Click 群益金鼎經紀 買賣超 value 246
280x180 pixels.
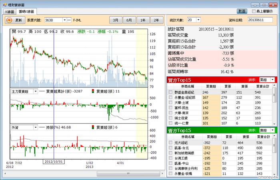[x=205, y=92]
